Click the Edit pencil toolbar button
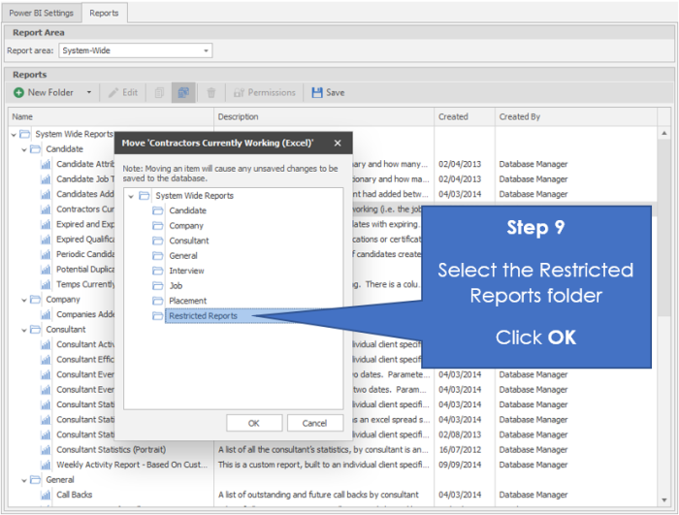This screenshot has width=679, height=515. tap(122, 93)
